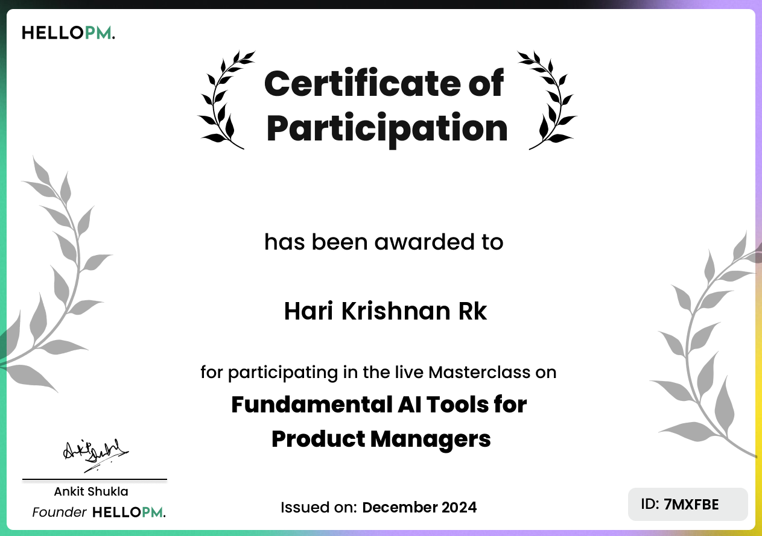Viewport: 762px width, 536px height.
Task: Select the 'has been awarded to' text
Action: coord(384,242)
